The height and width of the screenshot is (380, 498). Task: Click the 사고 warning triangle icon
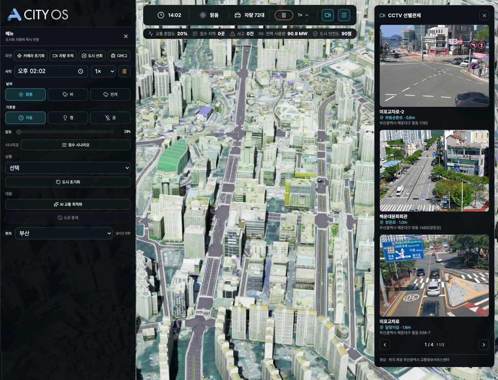click(x=232, y=34)
